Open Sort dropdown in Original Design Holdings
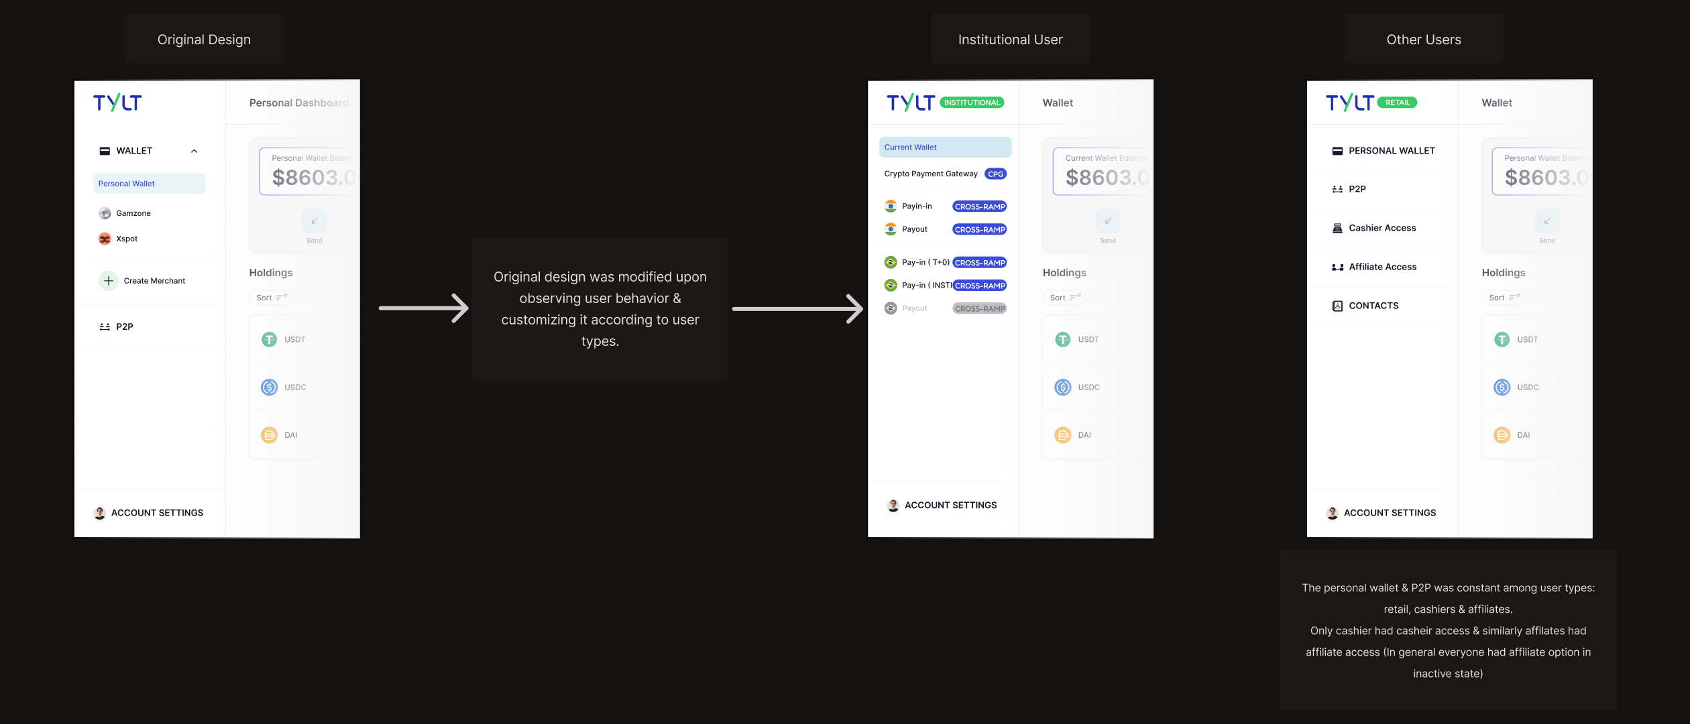This screenshot has width=1690, height=724. point(271,298)
